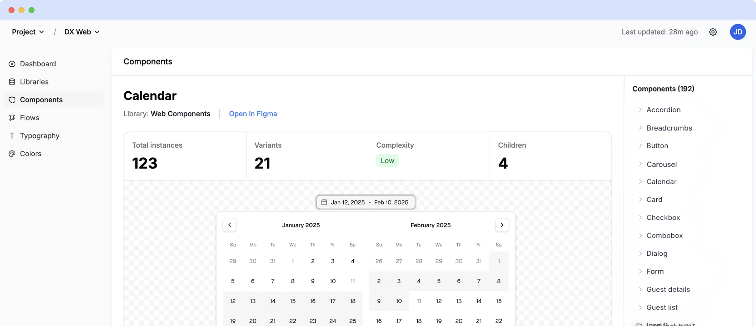
Task: Click the Libraries icon in sidebar
Action: (x=12, y=82)
